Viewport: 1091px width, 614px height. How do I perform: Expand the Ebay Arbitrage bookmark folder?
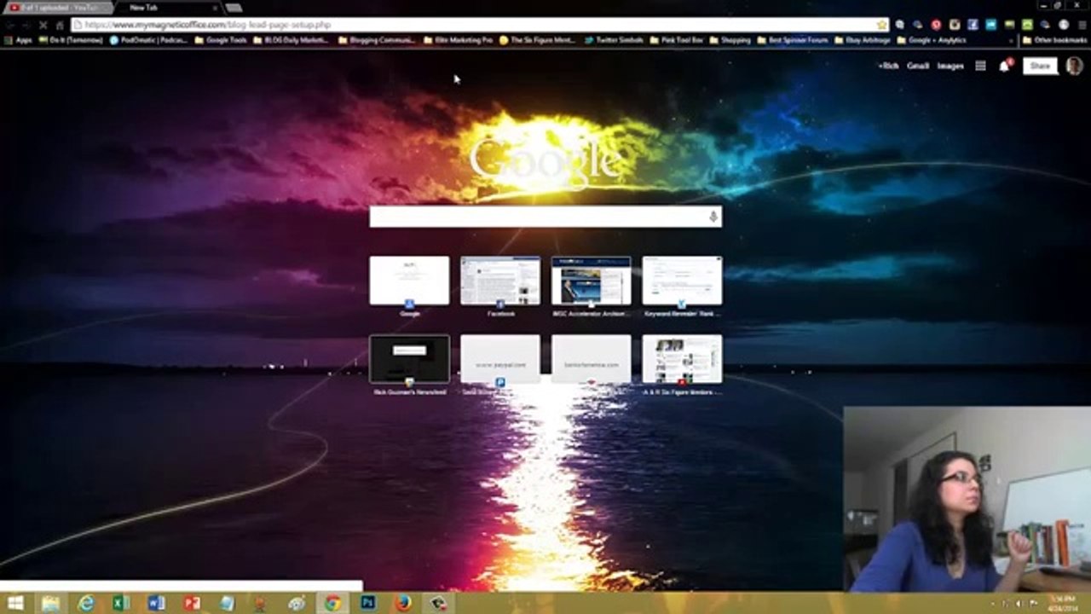(863, 40)
